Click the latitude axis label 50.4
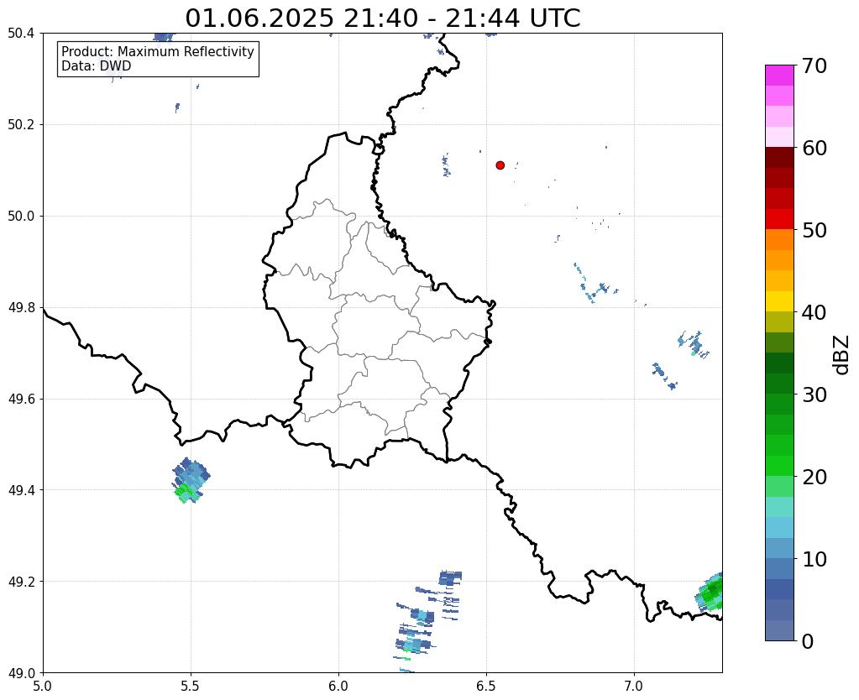The height and width of the screenshot is (700, 859). pos(21,34)
